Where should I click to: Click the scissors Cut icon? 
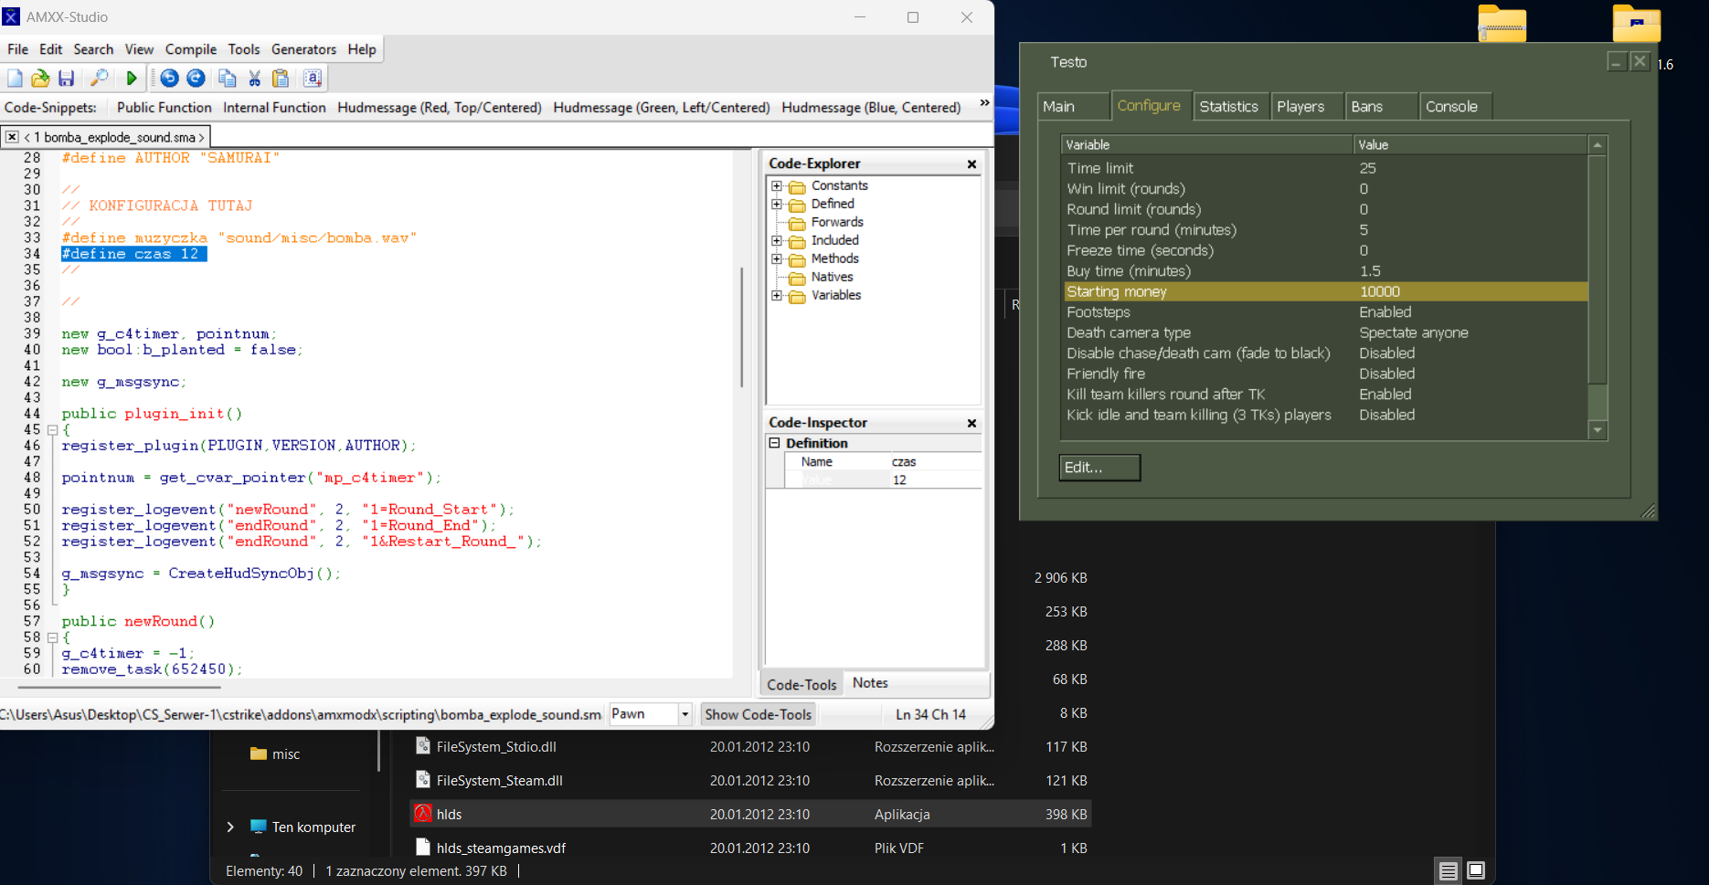(255, 79)
